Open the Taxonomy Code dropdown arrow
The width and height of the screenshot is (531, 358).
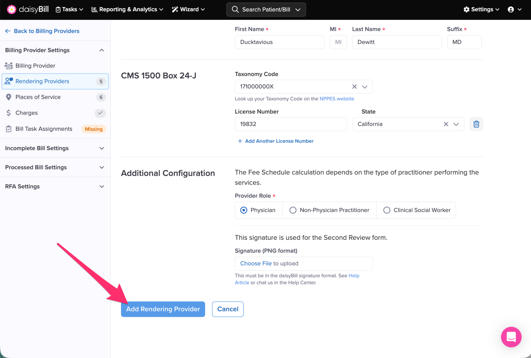coord(365,87)
